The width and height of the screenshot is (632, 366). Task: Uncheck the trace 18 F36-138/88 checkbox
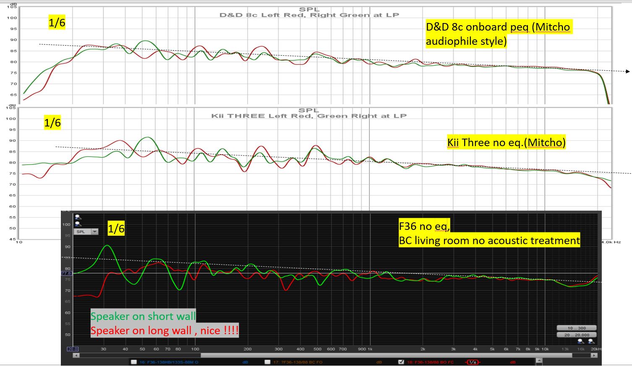tap(401, 362)
